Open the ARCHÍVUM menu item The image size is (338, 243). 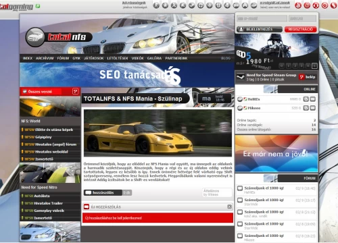[45, 58]
